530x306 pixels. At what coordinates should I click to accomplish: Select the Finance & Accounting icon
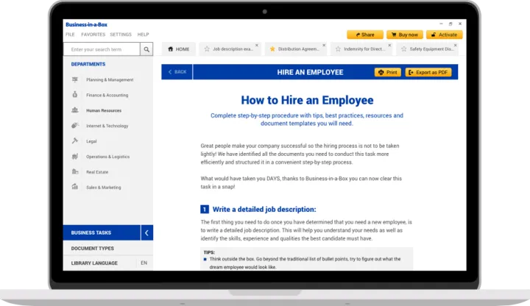pyautogui.click(x=75, y=95)
